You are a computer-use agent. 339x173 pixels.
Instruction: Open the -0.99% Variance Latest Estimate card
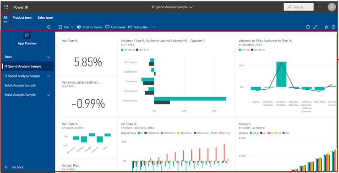pyautogui.click(x=88, y=96)
